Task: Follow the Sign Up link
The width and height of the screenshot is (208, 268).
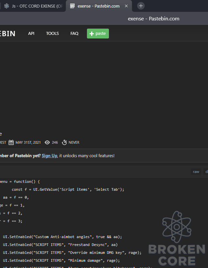Action: 50,156
